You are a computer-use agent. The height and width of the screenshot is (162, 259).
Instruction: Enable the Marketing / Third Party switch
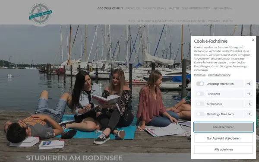pyautogui.click(x=200, y=114)
